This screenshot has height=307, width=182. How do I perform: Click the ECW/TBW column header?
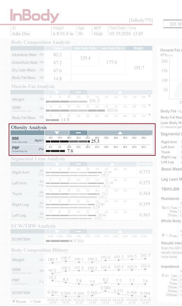(145, 164)
